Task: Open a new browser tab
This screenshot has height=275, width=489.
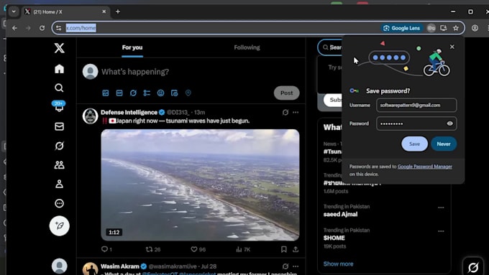Action: (x=118, y=11)
